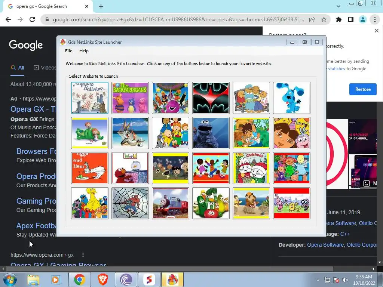Launch the Wonder Pets website button

click(x=251, y=203)
